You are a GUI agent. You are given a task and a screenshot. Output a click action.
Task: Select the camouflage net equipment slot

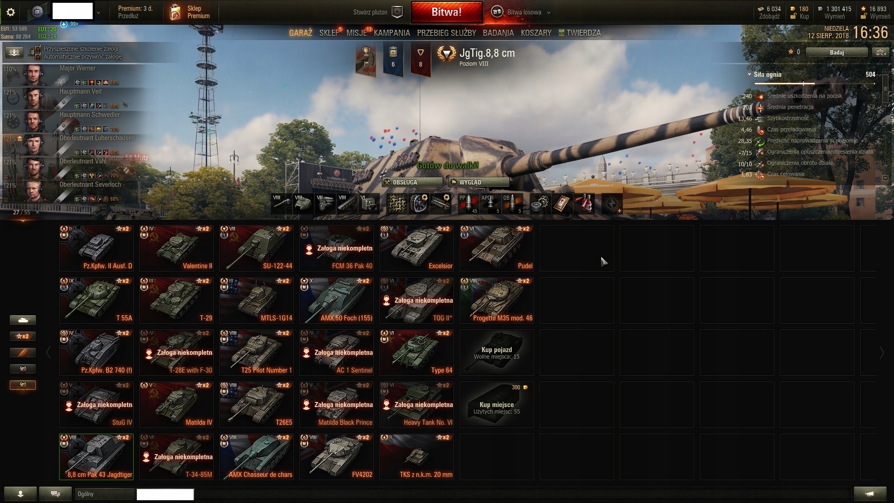click(x=396, y=204)
